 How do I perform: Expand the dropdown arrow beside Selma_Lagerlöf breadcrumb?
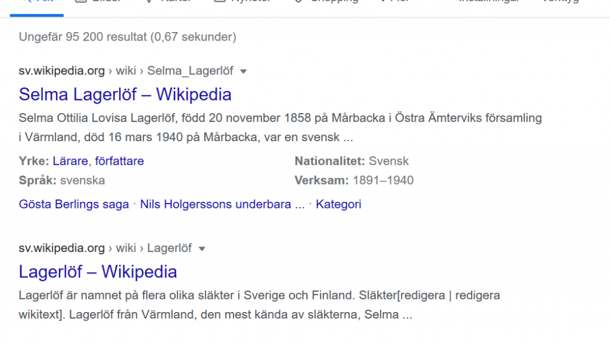(x=244, y=71)
